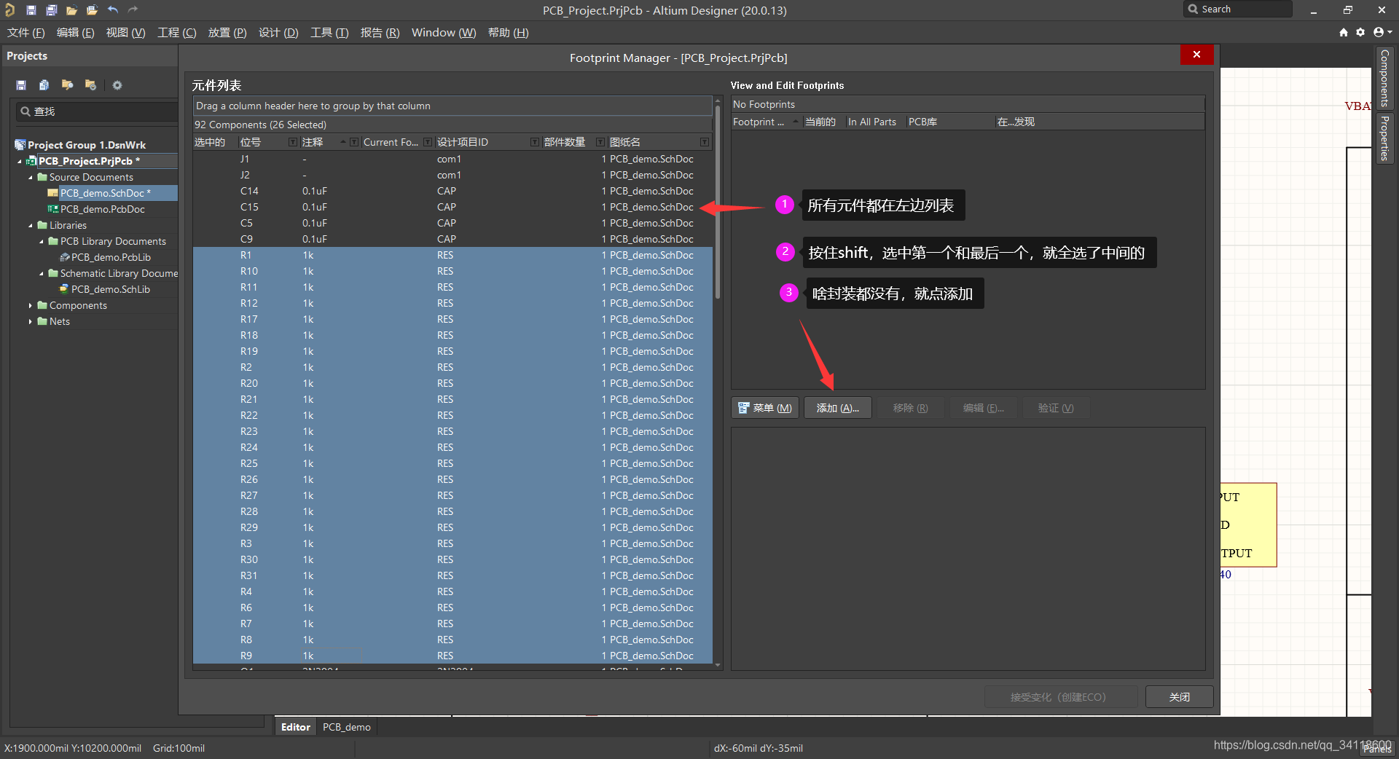The height and width of the screenshot is (759, 1399).
Task: Click the Redo arrow icon
Action: pyautogui.click(x=133, y=9)
